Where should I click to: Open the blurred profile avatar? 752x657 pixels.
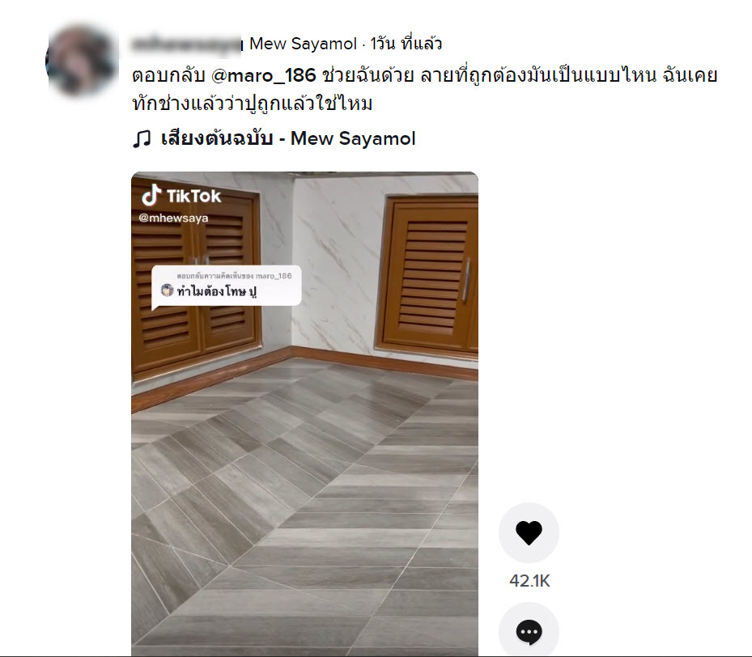point(82,60)
